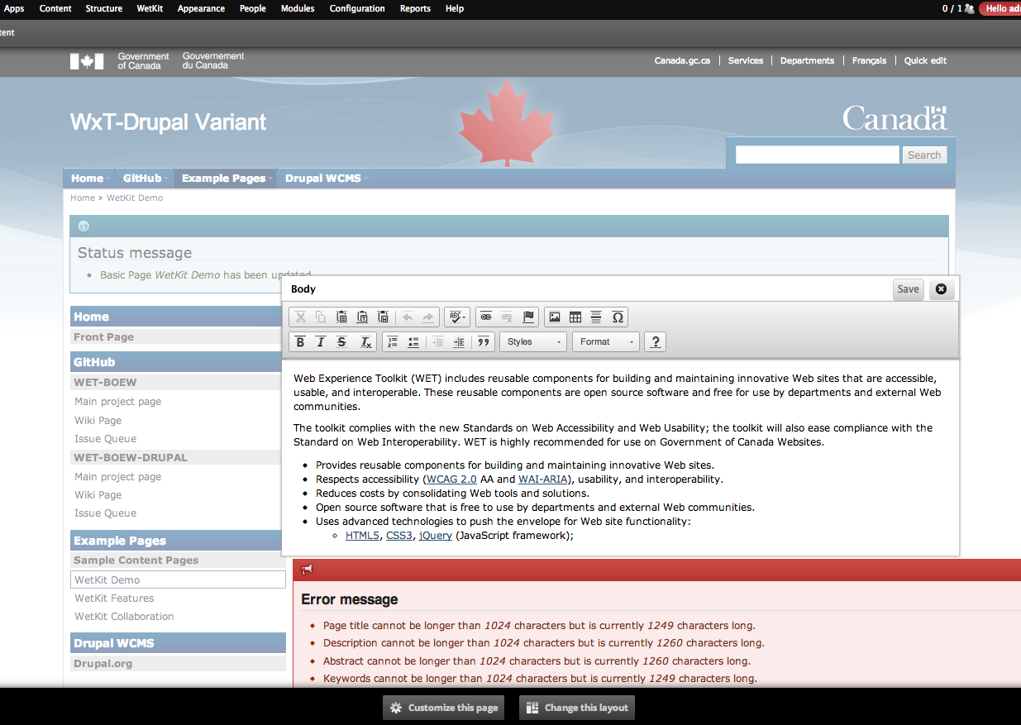Click the Decrease Indent icon

click(438, 341)
